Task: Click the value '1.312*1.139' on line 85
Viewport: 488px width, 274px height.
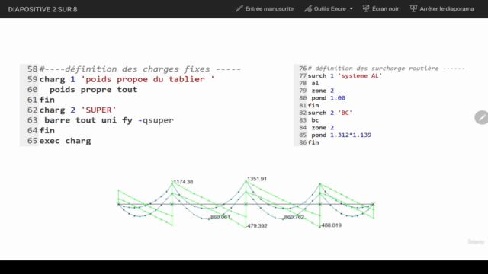Action: pos(351,135)
